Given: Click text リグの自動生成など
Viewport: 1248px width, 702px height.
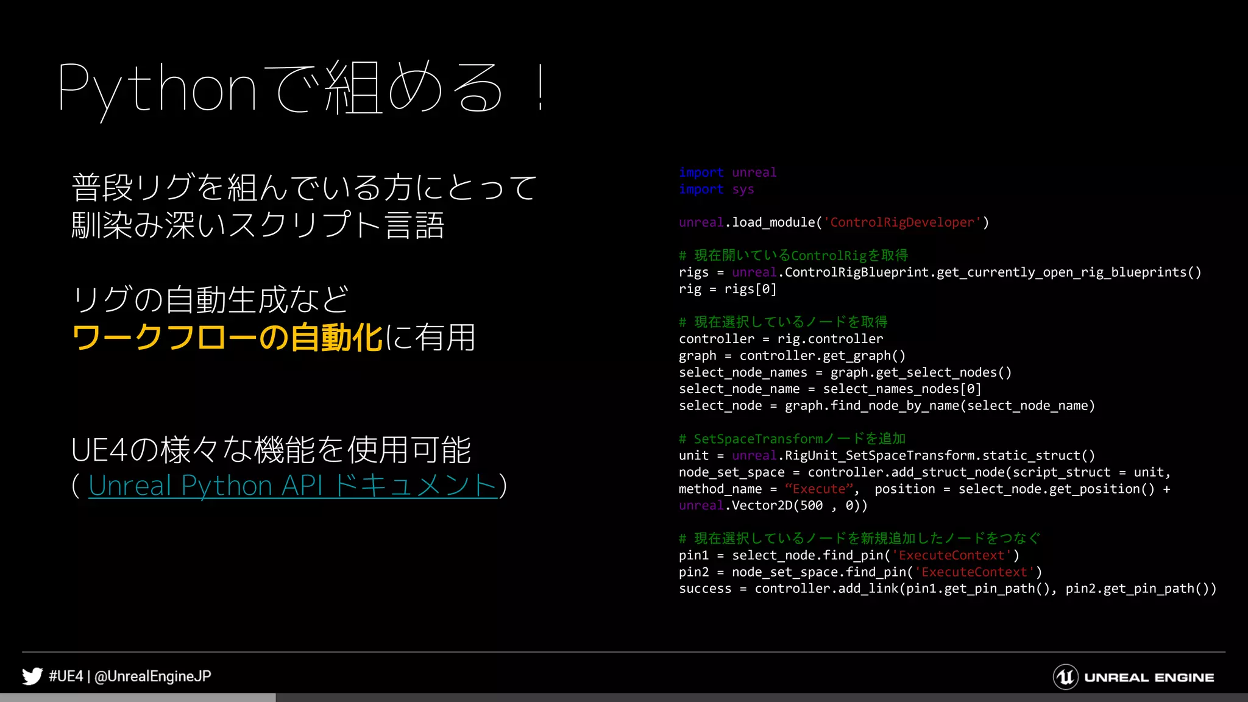Looking at the screenshot, I should [x=210, y=300].
